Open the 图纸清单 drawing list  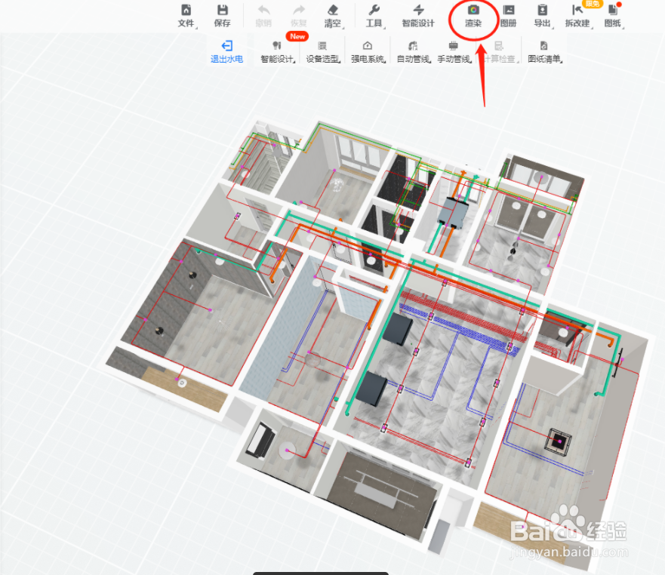point(545,52)
